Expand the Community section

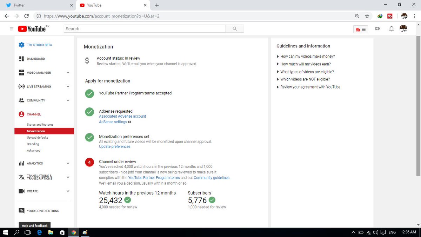(x=68, y=100)
